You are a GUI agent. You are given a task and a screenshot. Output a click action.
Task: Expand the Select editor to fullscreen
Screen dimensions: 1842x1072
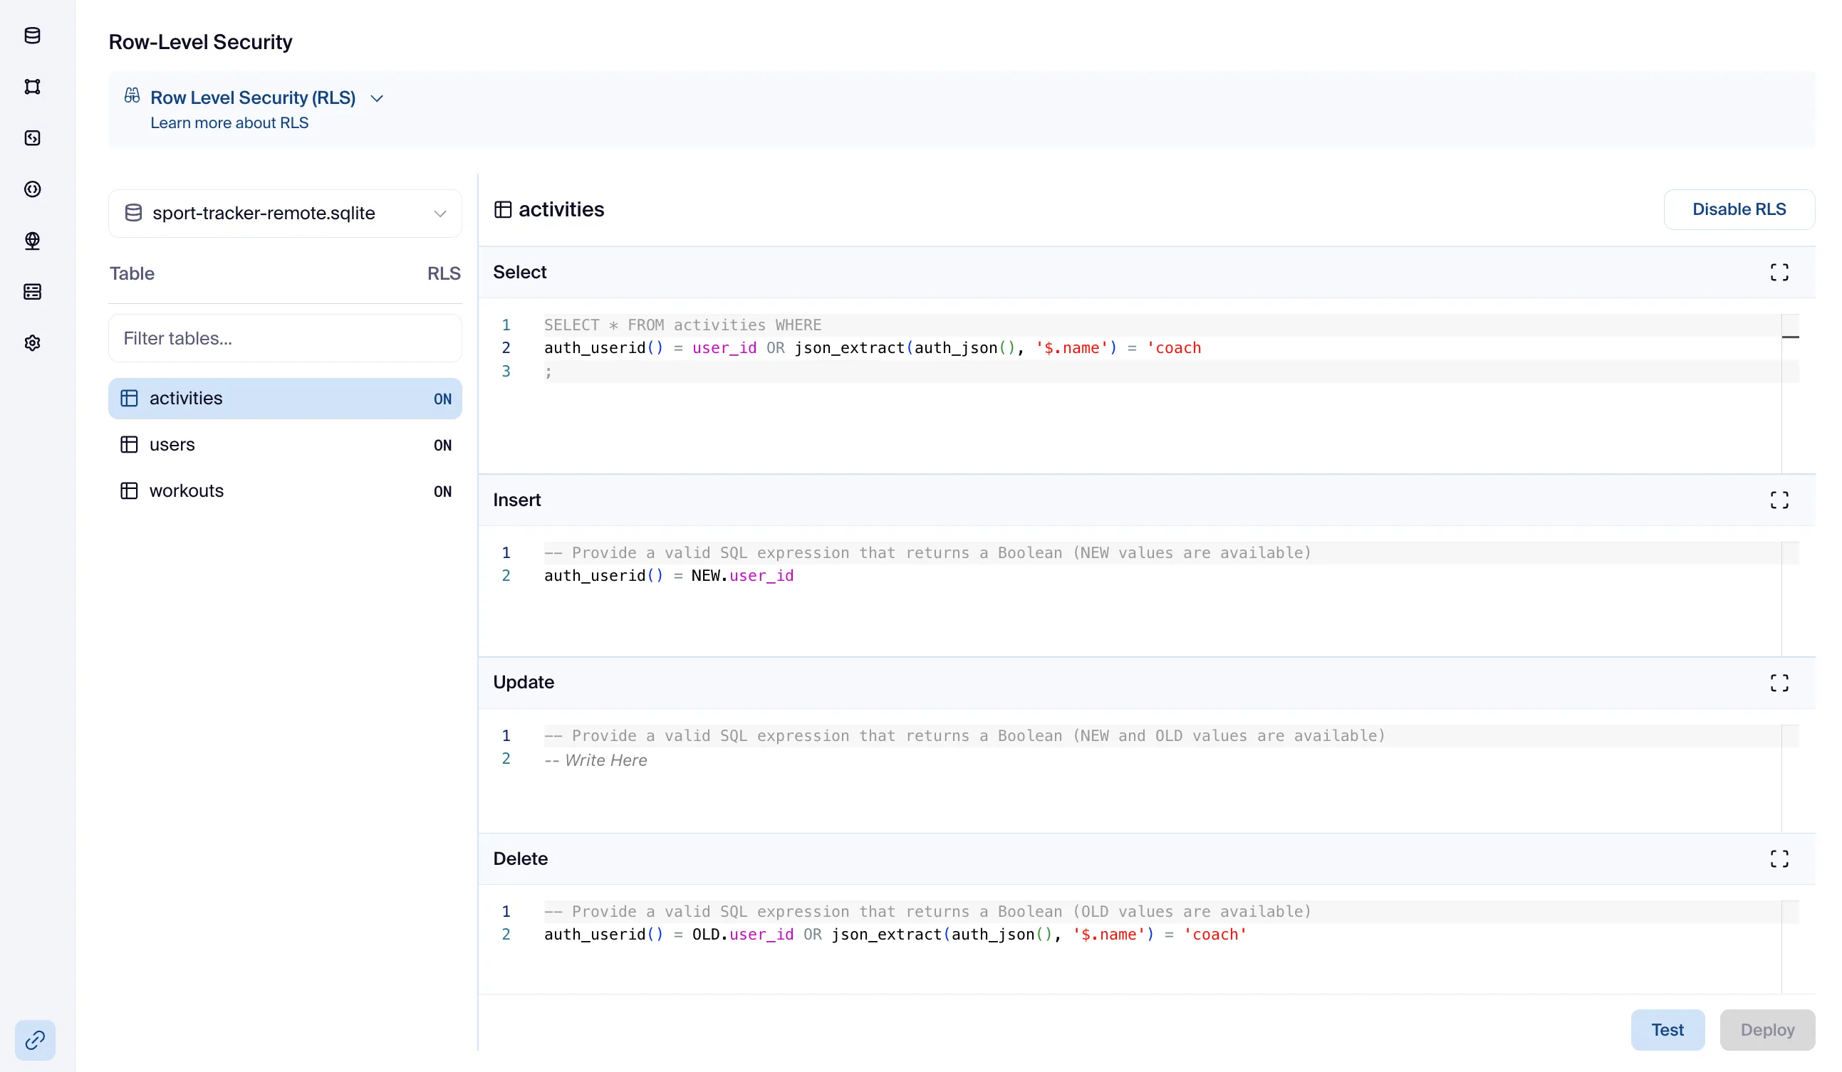1779,273
